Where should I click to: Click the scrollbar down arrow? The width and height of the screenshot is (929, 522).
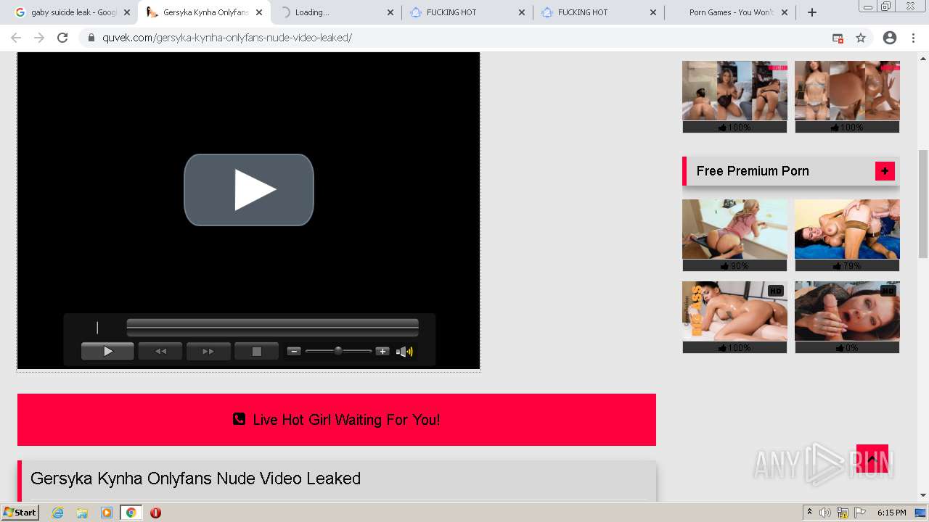click(x=923, y=495)
